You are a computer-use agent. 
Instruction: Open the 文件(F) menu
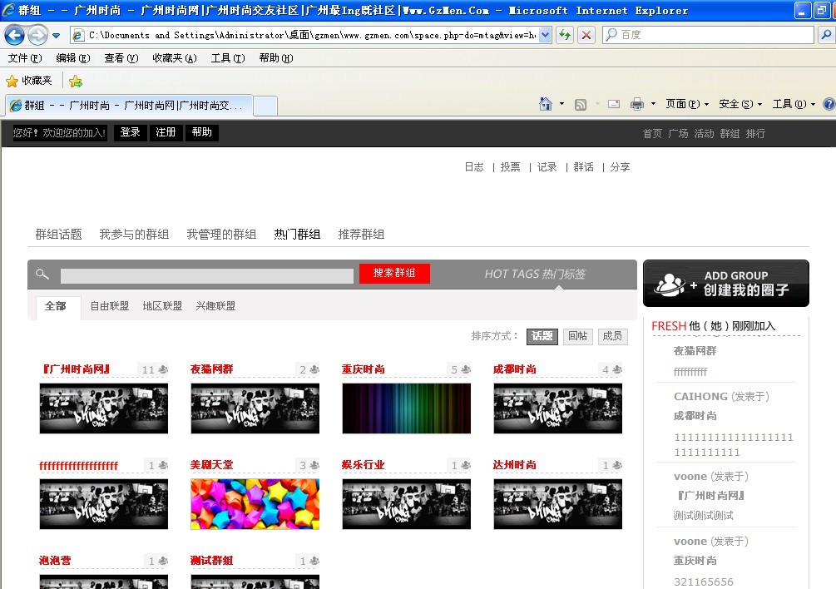pyautogui.click(x=24, y=58)
